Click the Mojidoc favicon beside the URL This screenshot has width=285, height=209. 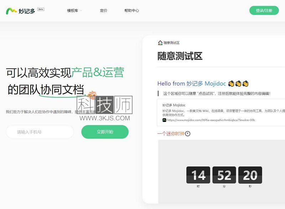coord(164,120)
